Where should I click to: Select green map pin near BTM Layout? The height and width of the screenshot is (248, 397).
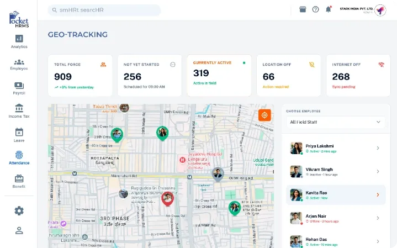[235, 208]
